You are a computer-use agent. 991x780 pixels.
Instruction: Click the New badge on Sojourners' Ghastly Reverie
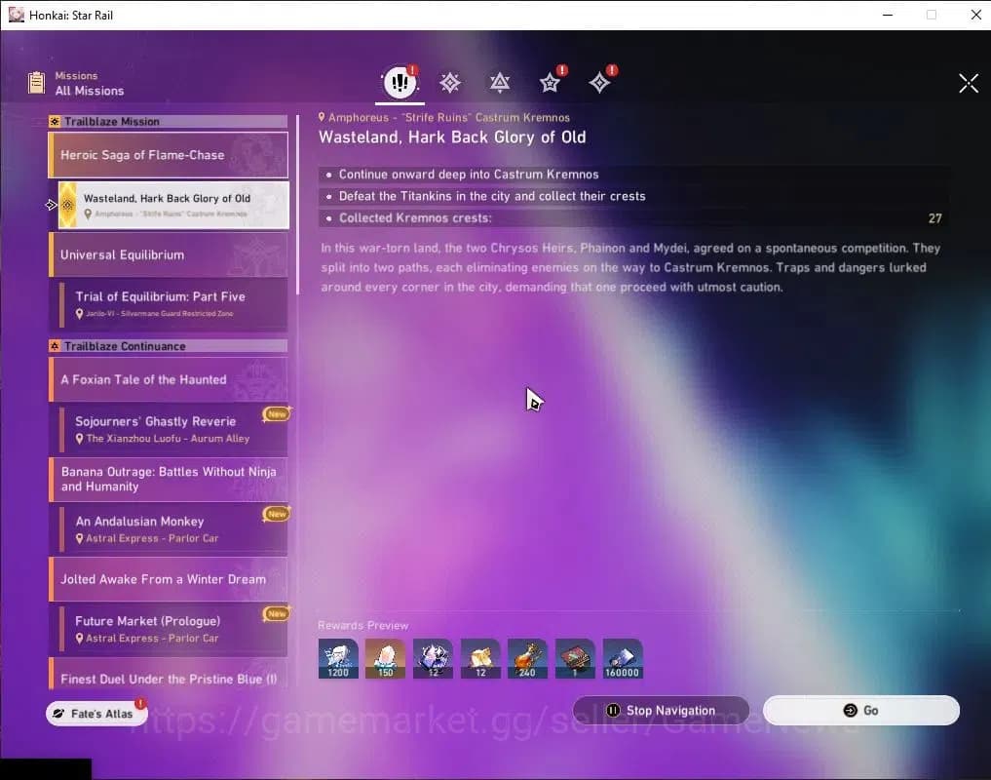point(277,413)
